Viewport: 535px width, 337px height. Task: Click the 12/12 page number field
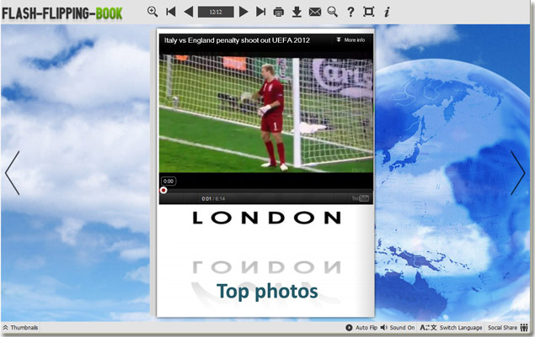pos(216,13)
